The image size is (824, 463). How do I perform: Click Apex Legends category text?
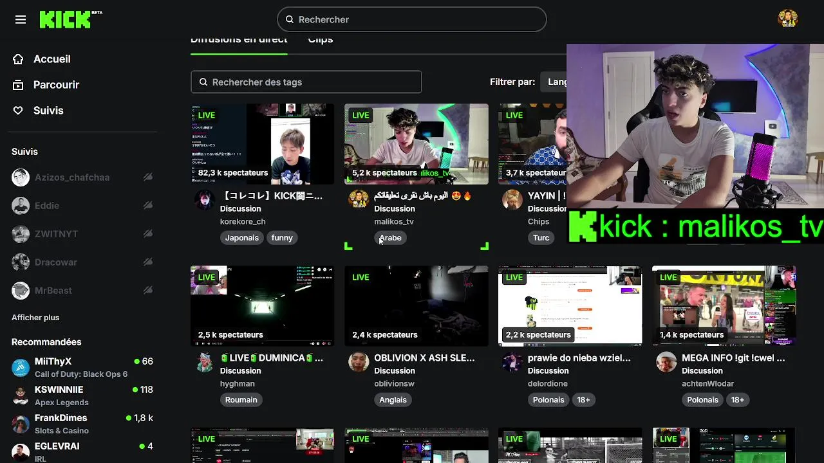[62, 403]
